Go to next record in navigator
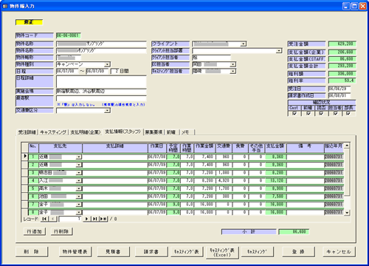Image resolution: width=369 pixels, height=266 pixels. (x=87, y=219)
